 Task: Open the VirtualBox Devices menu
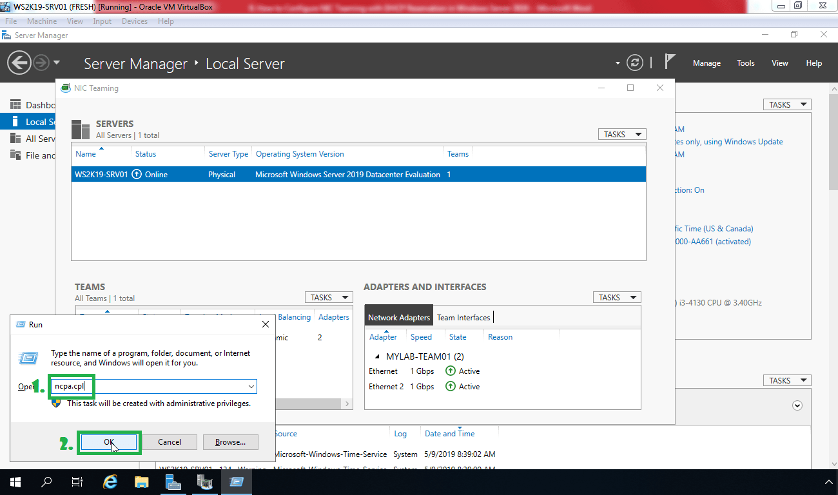tap(135, 21)
